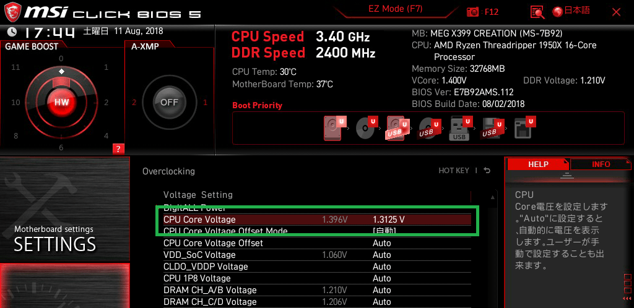Open Game Boost help question mark
634x308 pixels.
[x=118, y=149]
